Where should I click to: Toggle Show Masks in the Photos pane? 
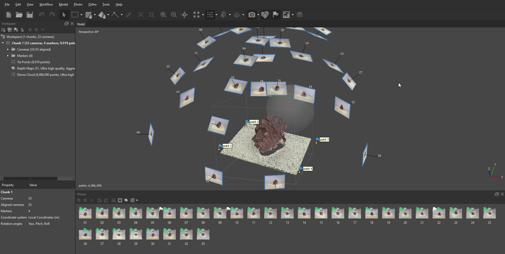[x=120, y=200]
